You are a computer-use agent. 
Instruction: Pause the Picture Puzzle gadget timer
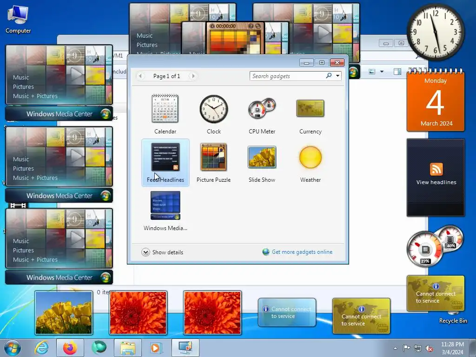pos(212,26)
